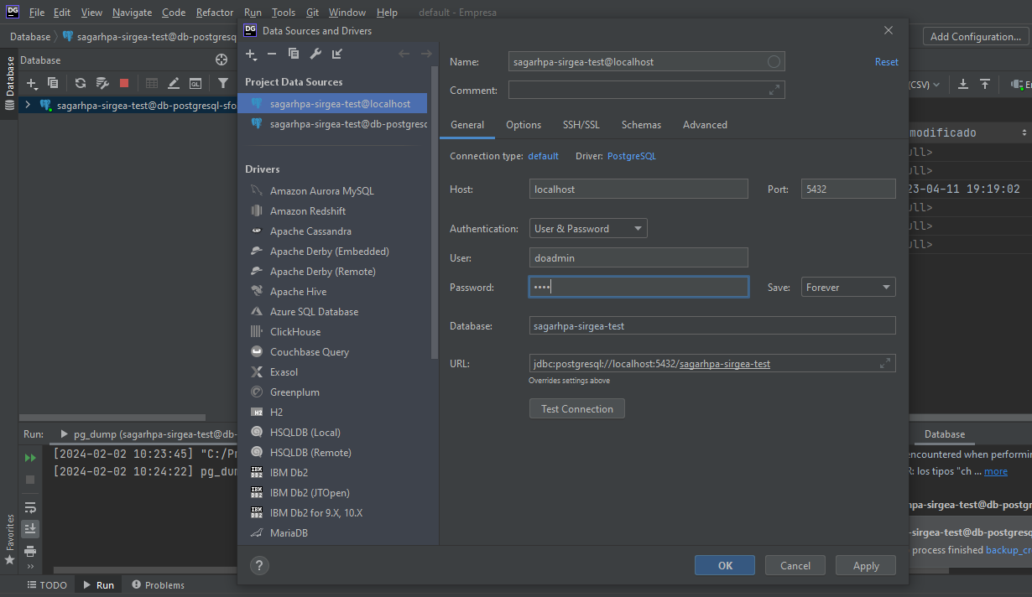Open the Connection type default dropdown link

click(x=543, y=156)
